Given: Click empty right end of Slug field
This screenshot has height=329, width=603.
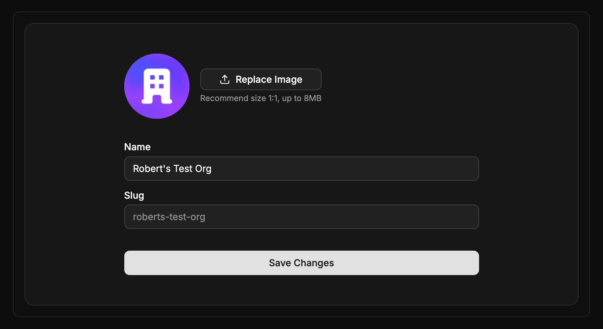Looking at the screenshot, I should click(x=441, y=217).
